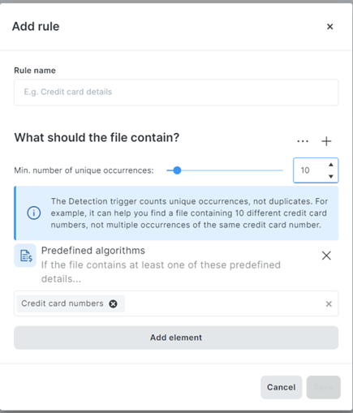
Task: Click the Predefined algorithms title text
Action: pos(93,251)
